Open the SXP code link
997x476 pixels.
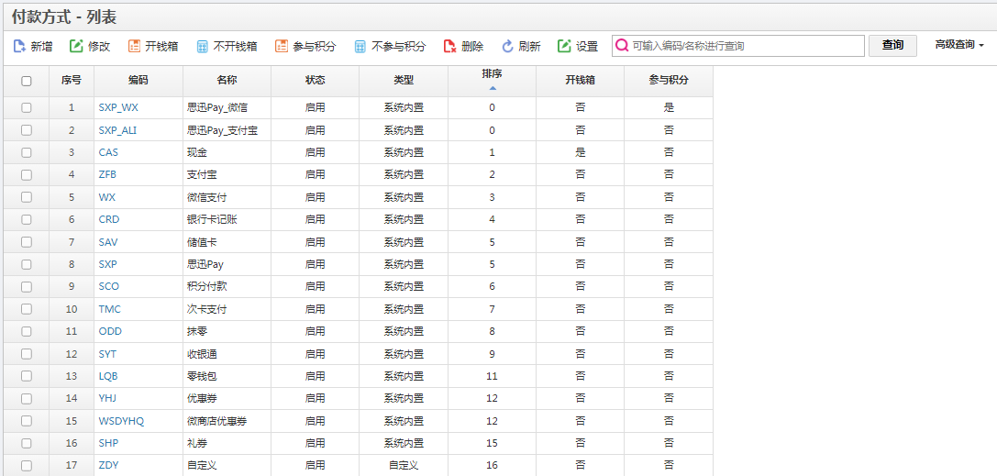tap(108, 264)
